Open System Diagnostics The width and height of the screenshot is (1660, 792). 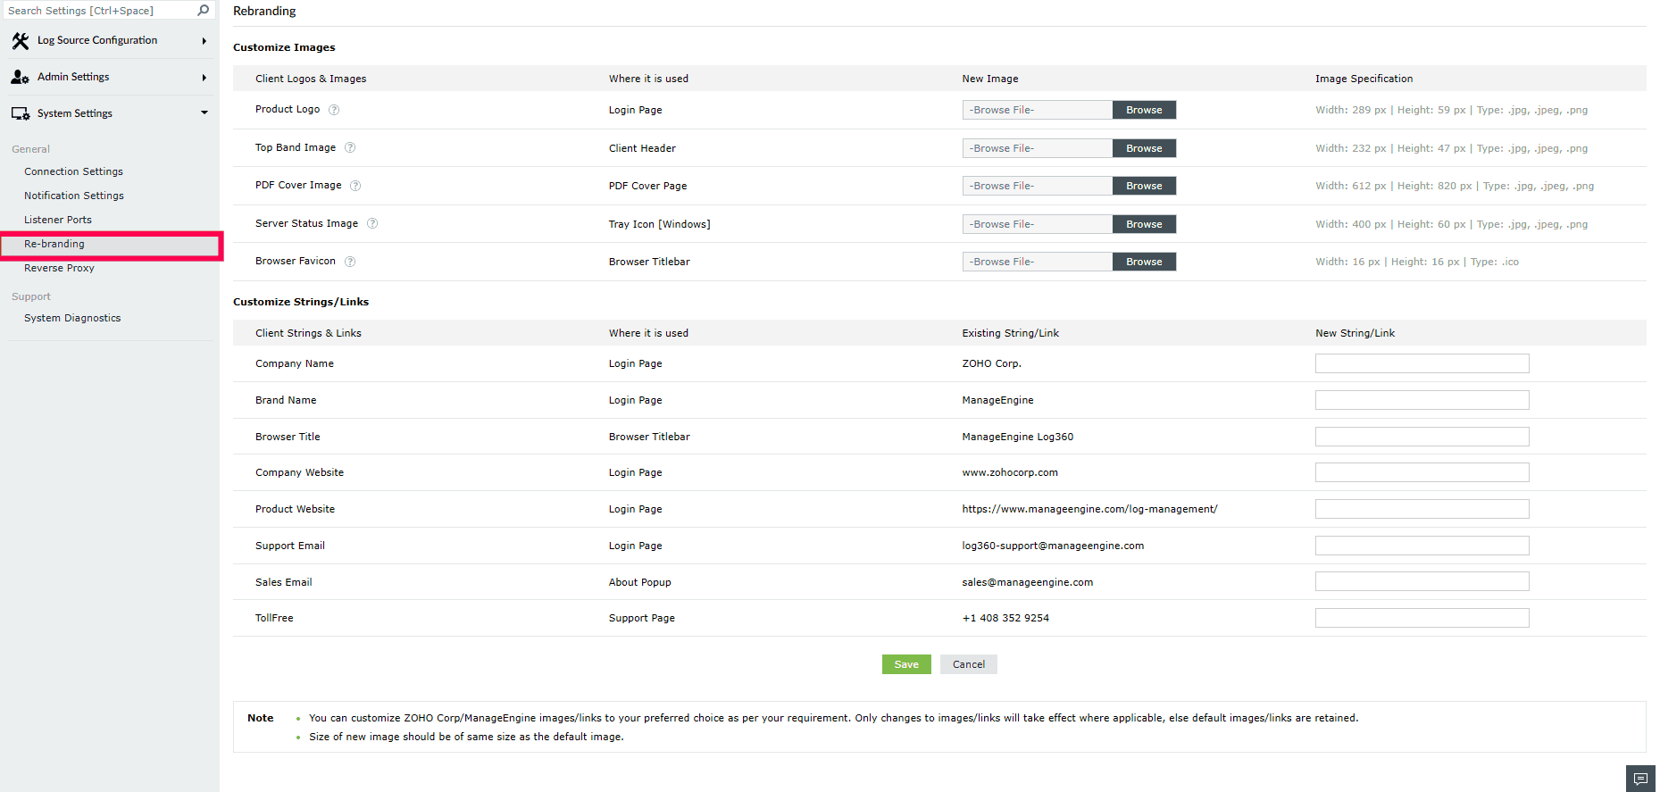(72, 318)
